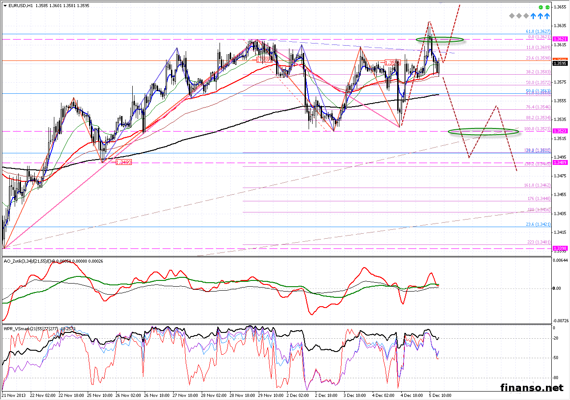Select the magenta 1.3489 price label on axis
Image resolution: width=570 pixels, height=400 pixels.
point(559,163)
